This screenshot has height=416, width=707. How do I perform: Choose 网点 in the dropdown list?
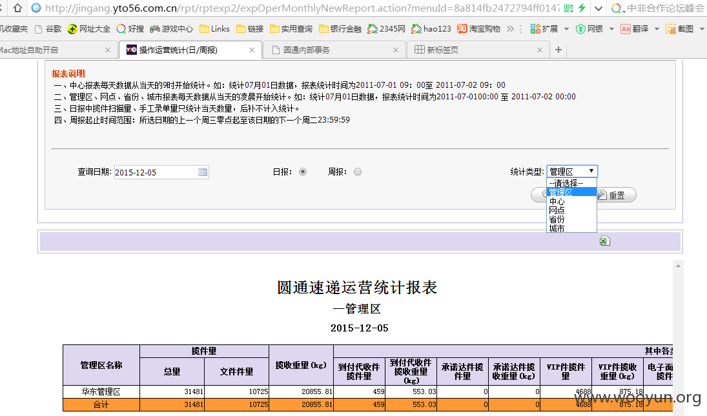click(571, 210)
